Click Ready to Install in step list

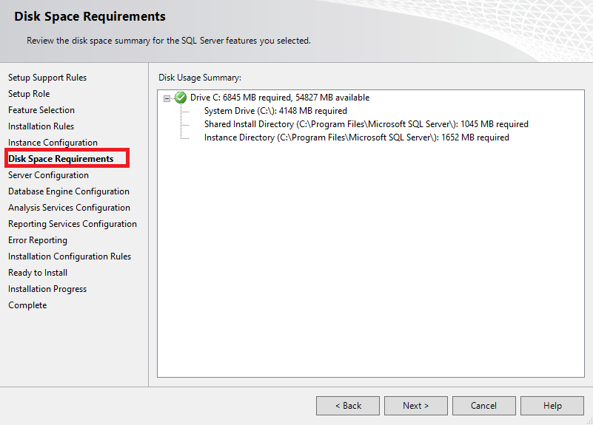tap(38, 273)
